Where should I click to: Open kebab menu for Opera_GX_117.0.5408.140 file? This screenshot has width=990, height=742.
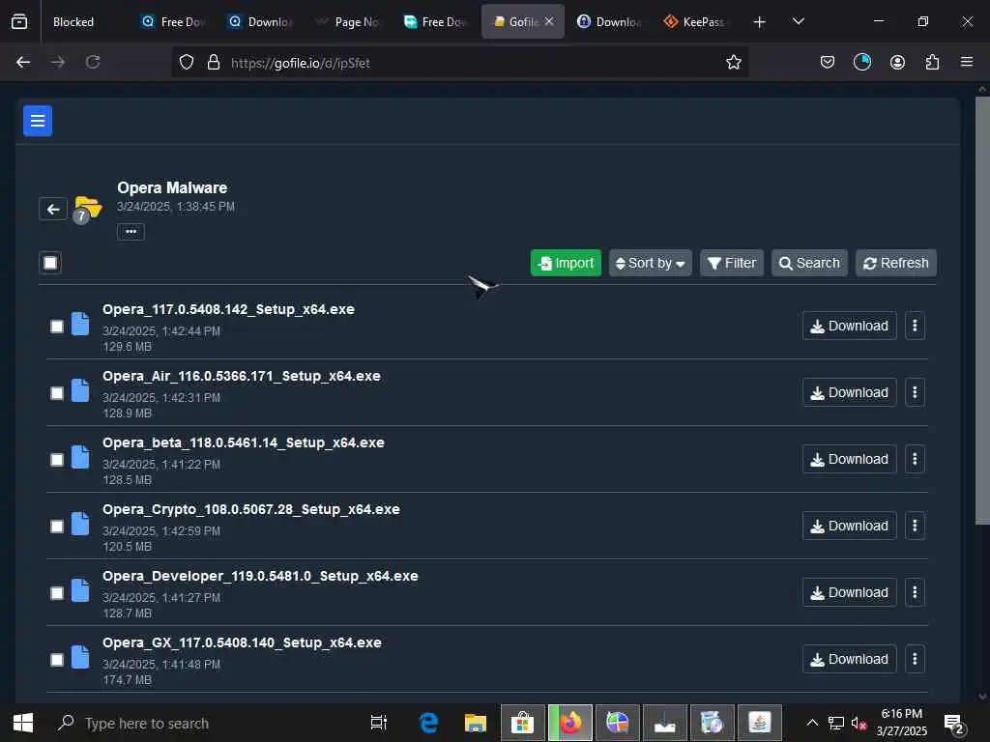pos(915,659)
